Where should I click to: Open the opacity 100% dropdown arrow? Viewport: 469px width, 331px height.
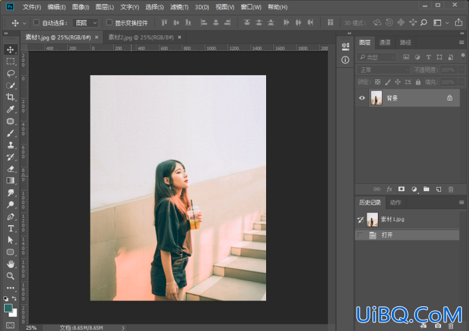(462, 70)
